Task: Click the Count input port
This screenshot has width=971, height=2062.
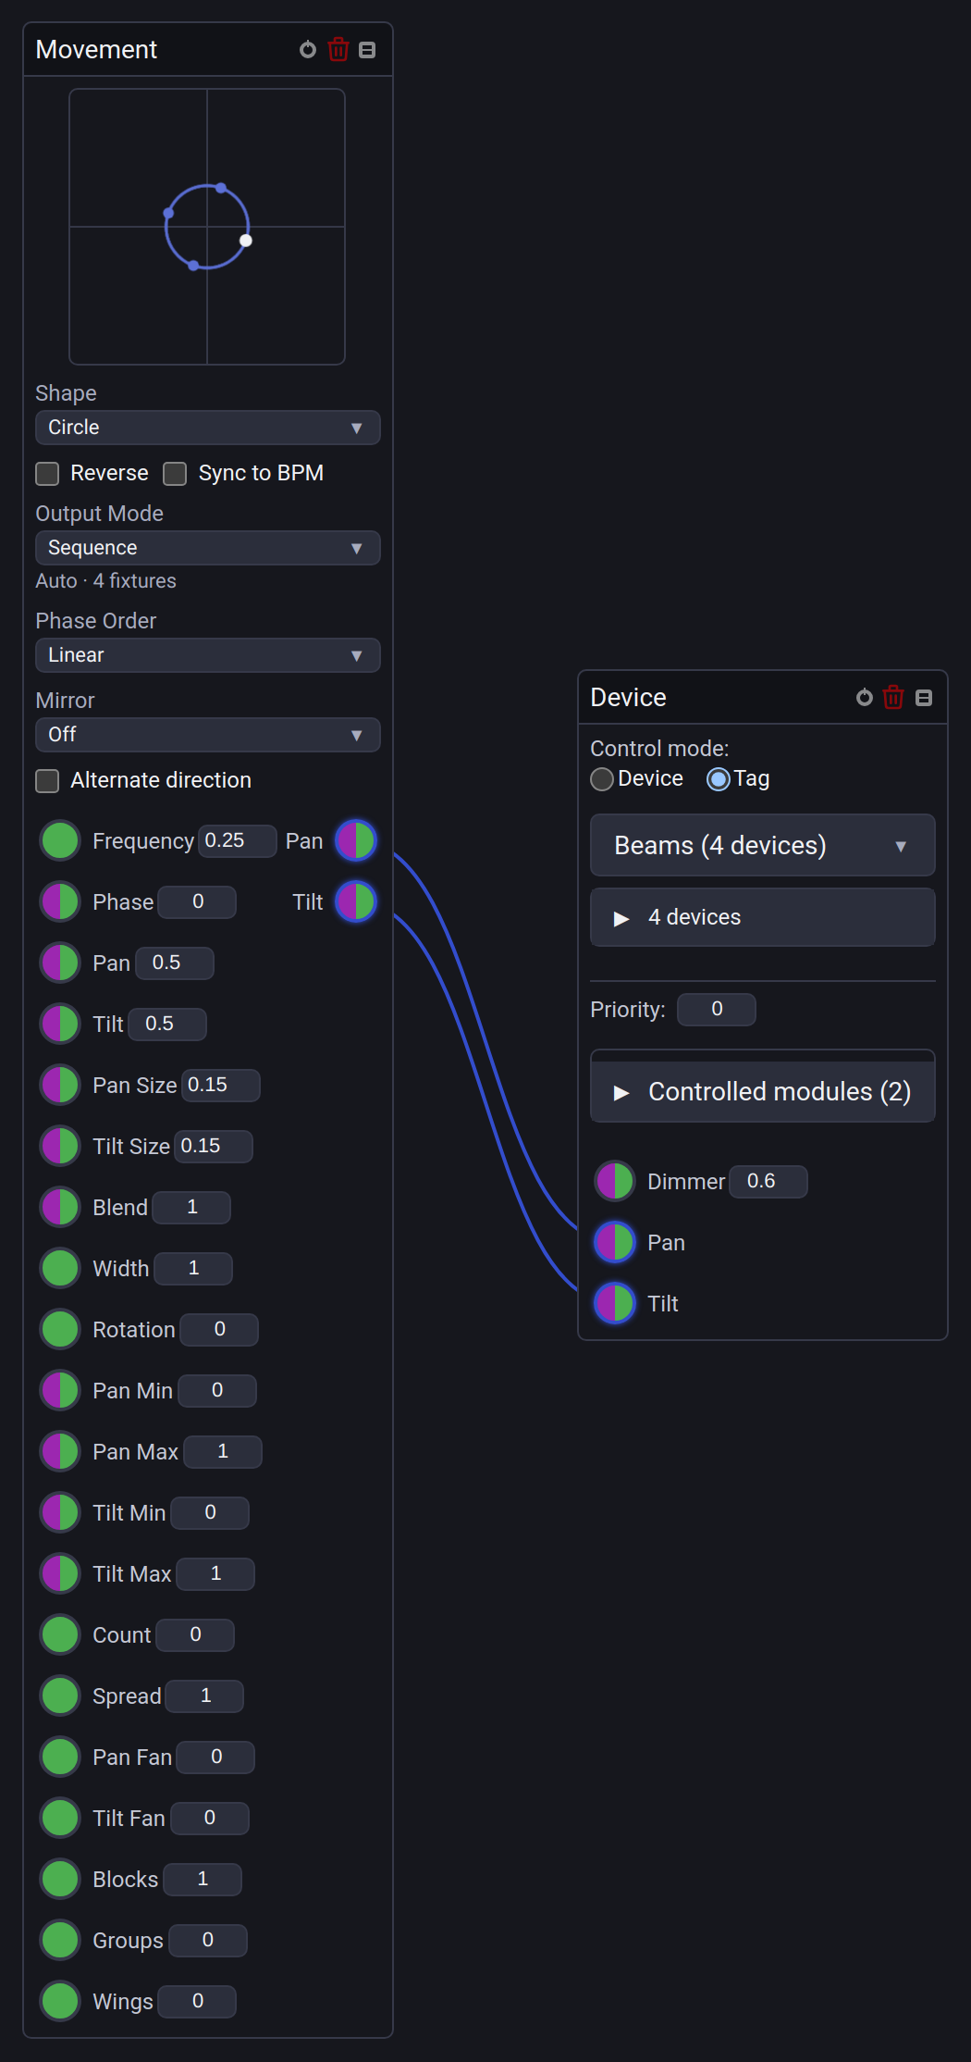Action: 60,1634
